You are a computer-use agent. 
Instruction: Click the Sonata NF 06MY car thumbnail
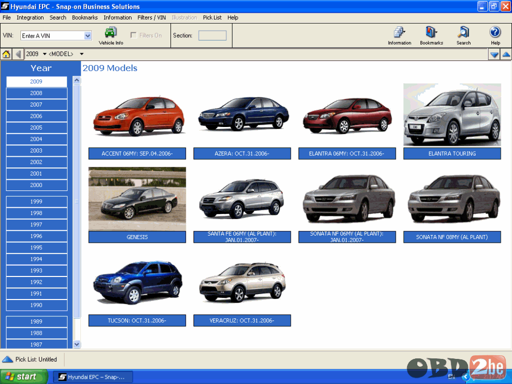tap(349, 199)
